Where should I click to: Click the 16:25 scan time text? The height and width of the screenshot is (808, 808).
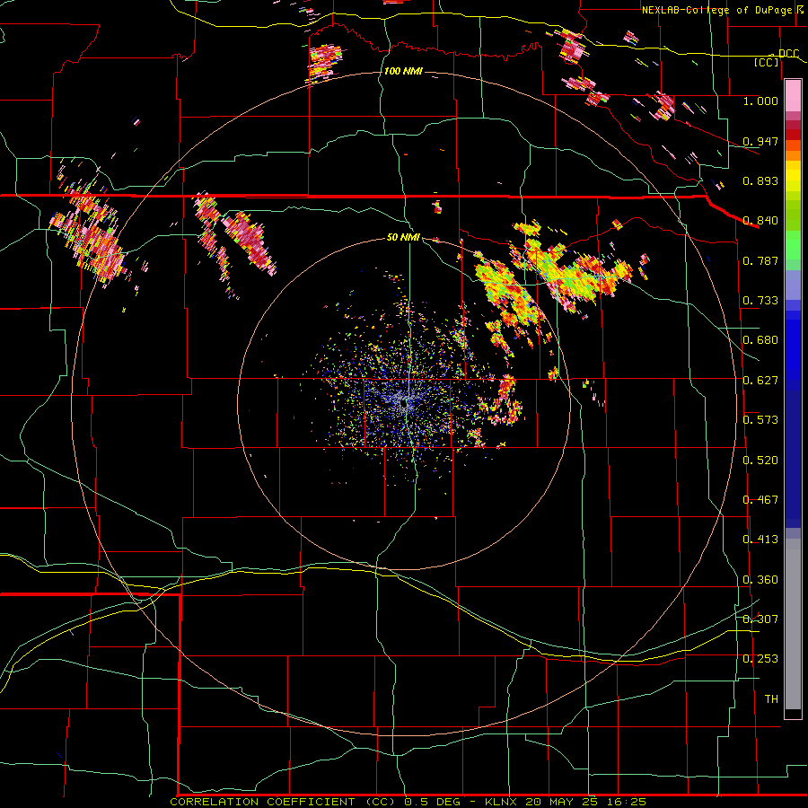coord(626,802)
